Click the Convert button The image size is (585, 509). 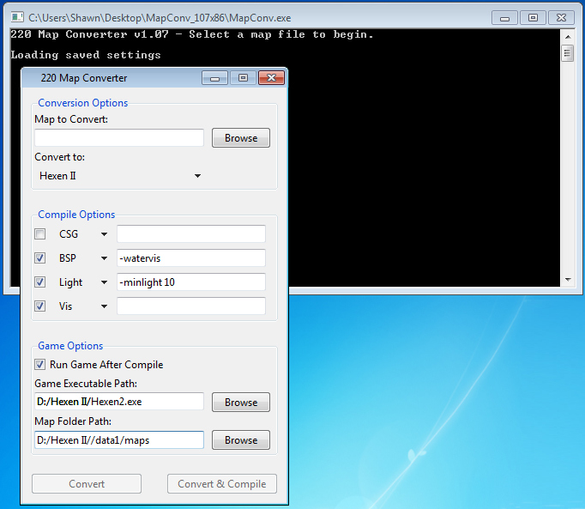(x=87, y=483)
